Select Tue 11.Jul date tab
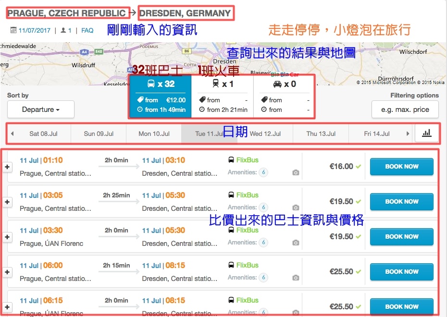Screen dimensions: 447x317 tap(209, 134)
